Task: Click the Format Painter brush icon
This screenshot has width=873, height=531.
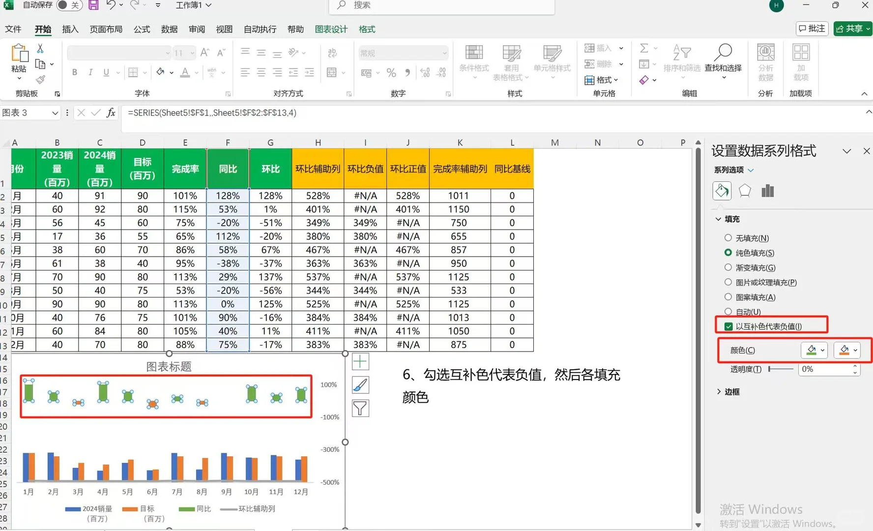Action: click(x=40, y=80)
